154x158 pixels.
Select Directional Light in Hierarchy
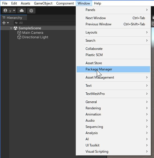tap(35, 37)
